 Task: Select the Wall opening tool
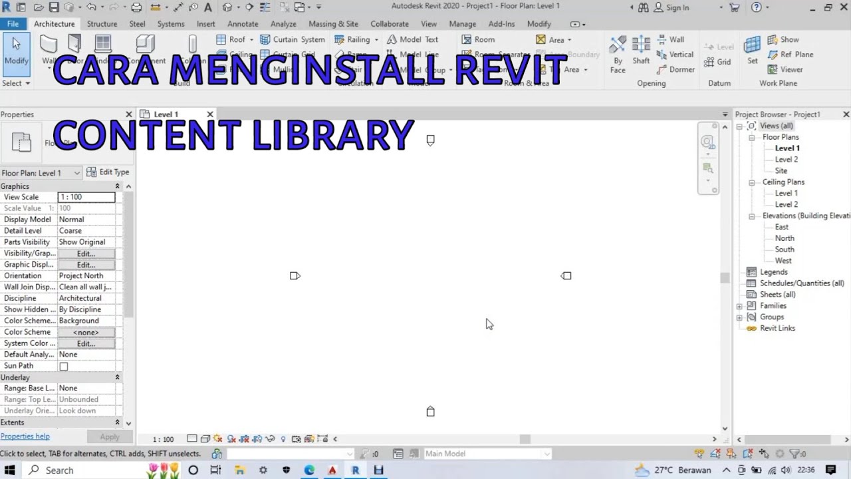(x=670, y=39)
